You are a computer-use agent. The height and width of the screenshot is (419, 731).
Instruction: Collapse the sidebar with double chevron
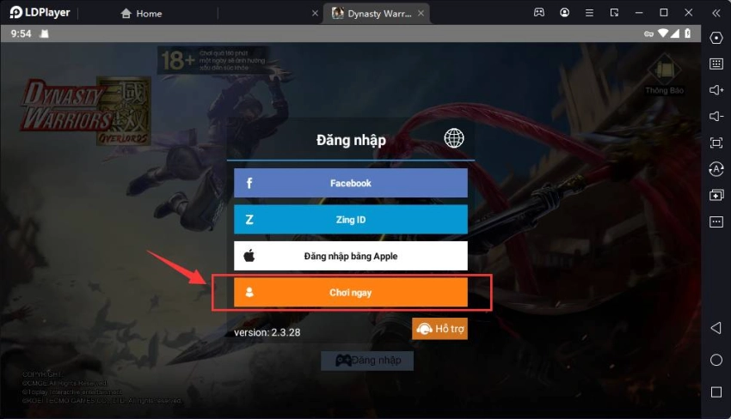point(716,13)
